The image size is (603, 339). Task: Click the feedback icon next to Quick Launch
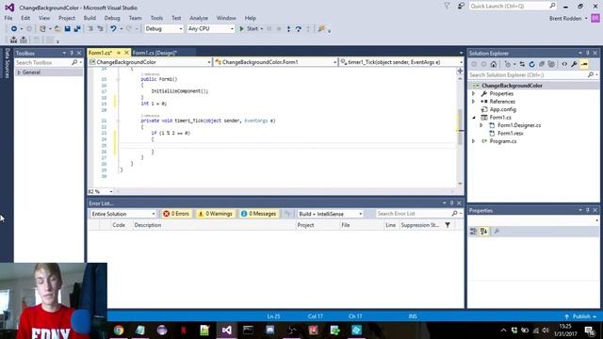coord(461,6)
